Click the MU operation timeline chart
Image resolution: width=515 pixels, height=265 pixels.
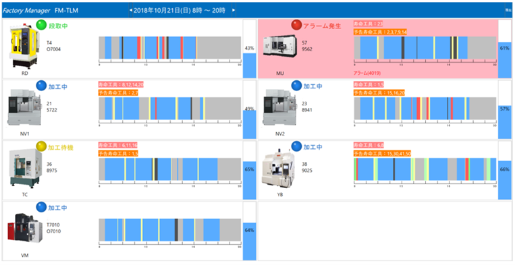(x=425, y=48)
